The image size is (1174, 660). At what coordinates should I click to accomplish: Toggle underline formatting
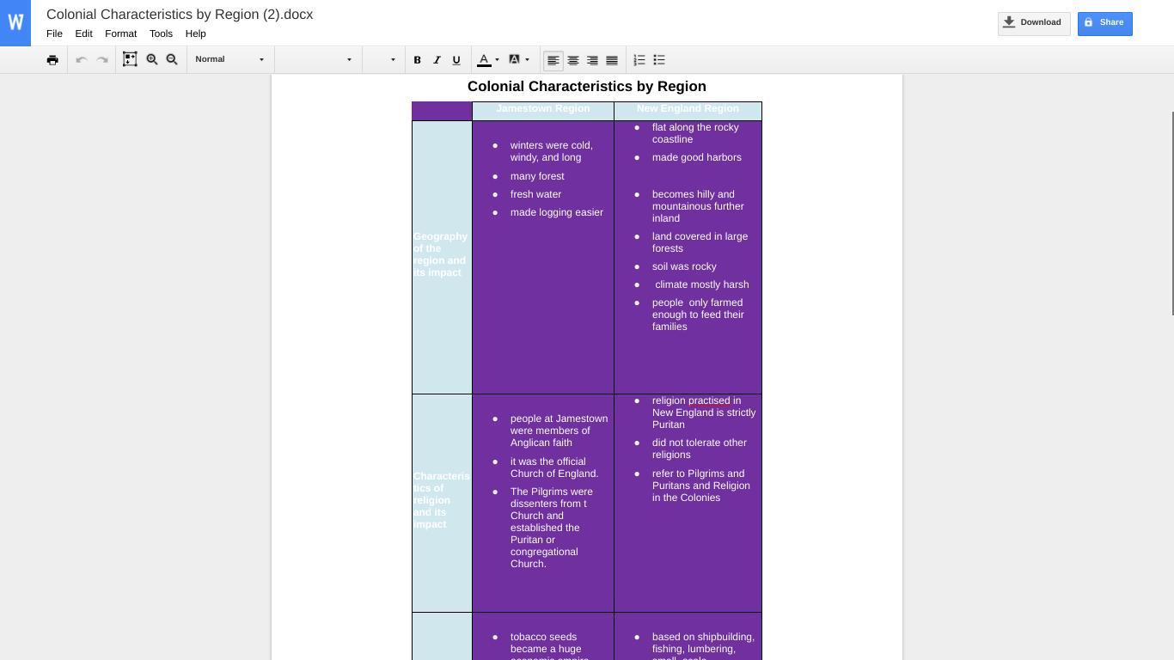click(x=456, y=60)
